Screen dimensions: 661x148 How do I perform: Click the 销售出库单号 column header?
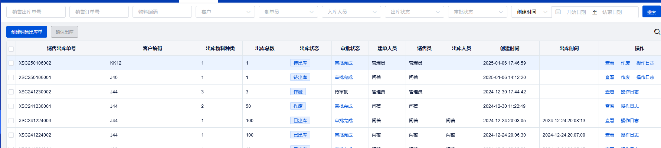(x=61, y=48)
